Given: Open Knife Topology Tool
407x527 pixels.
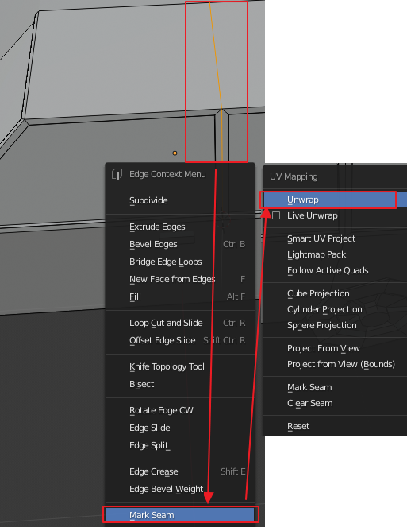Looking at the screenshot, I should tap(180, 366).
